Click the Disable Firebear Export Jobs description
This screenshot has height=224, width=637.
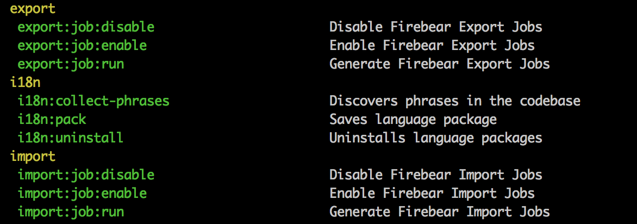coord(436,27)
